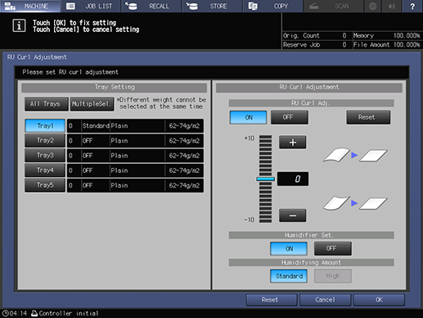Screen dimensions: 423x318
Task: Select the downward curl correction illustration
Action: (355, 203)
